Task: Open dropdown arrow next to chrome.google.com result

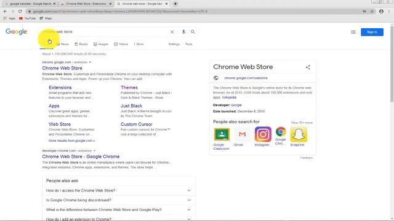Action: coord(90,62)
